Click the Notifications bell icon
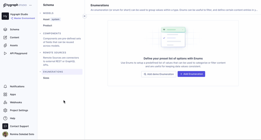Screen dimensions: 261x140 [5, 87]
